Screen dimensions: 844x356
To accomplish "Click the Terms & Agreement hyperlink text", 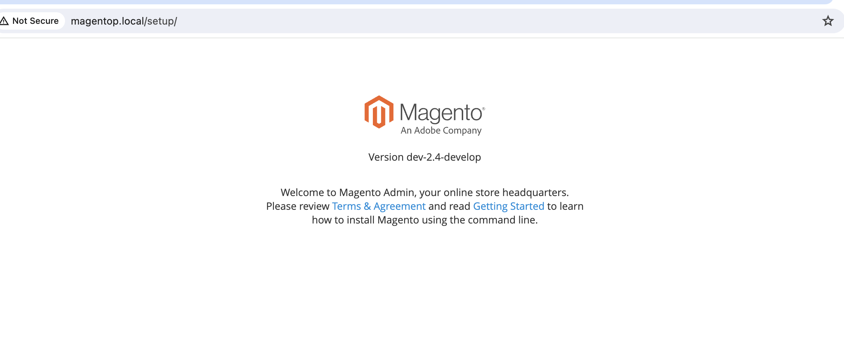I will [378, 206].
